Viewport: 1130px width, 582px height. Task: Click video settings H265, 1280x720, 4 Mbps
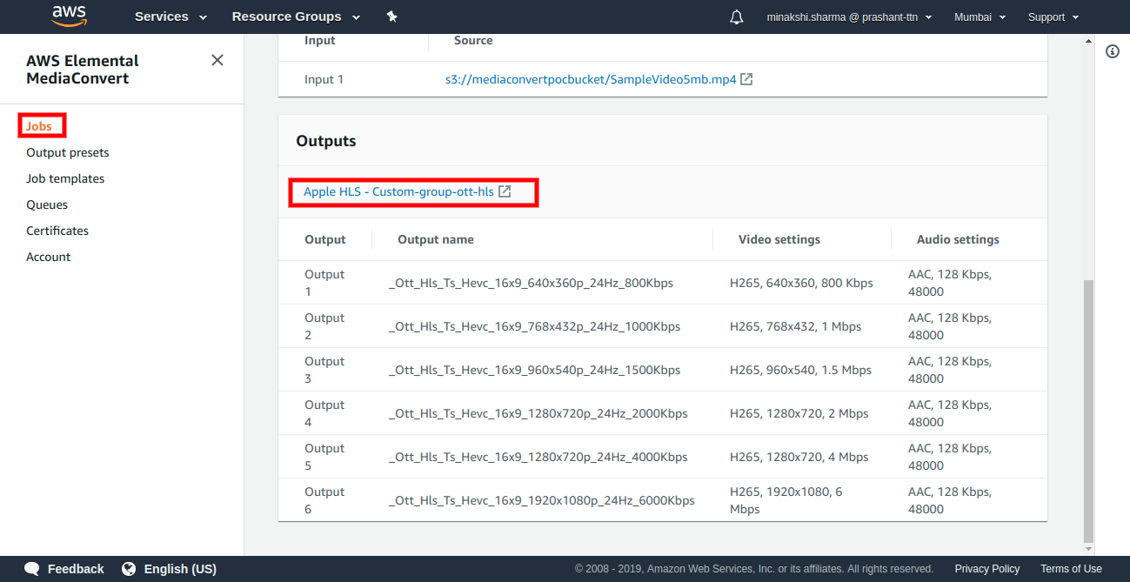(x=799, y=457)
